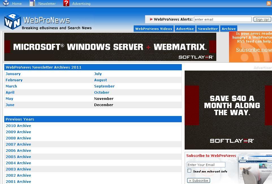Open the October newsletter archive
The width and height of the screenshot is (272, 184).
tap(102, 93)
